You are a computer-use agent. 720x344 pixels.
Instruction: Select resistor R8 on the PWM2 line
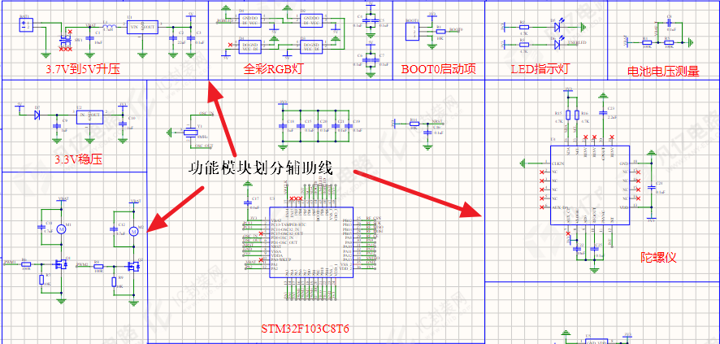98,266
